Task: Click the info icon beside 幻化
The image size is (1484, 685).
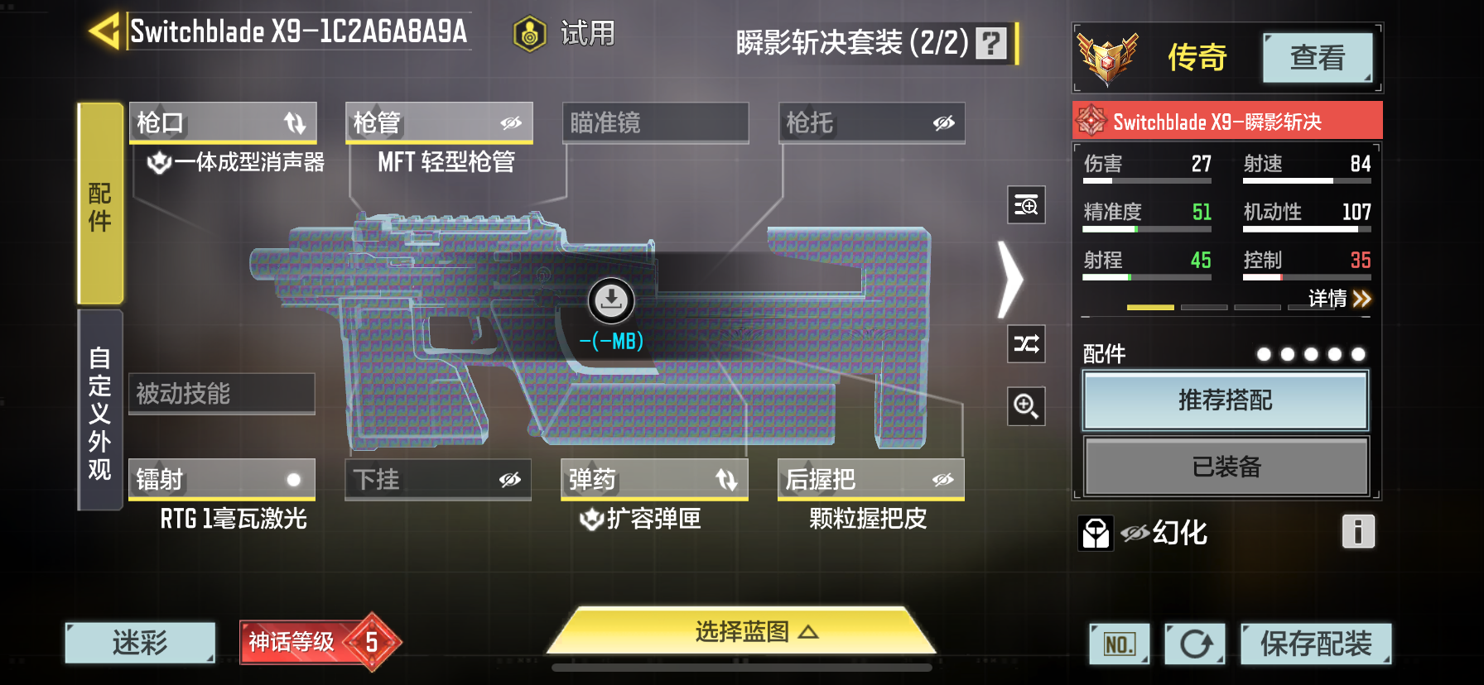Action: pyautogui.click(x=1358, y=531)
